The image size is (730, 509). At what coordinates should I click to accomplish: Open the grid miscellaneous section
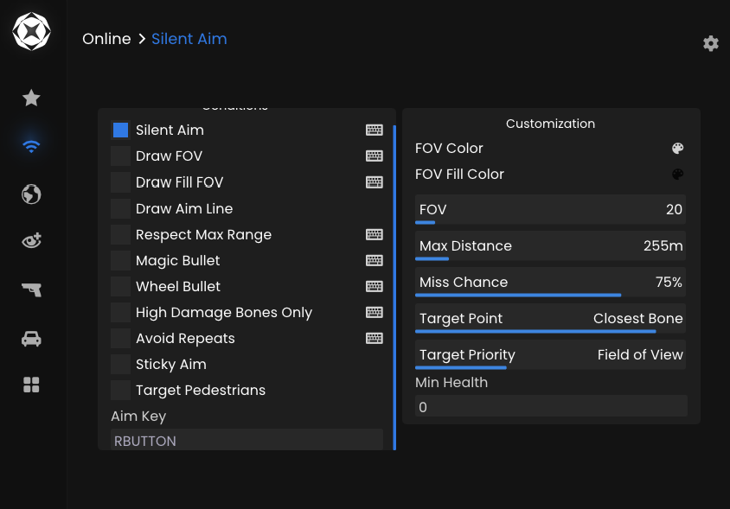[x=31, y=385]
